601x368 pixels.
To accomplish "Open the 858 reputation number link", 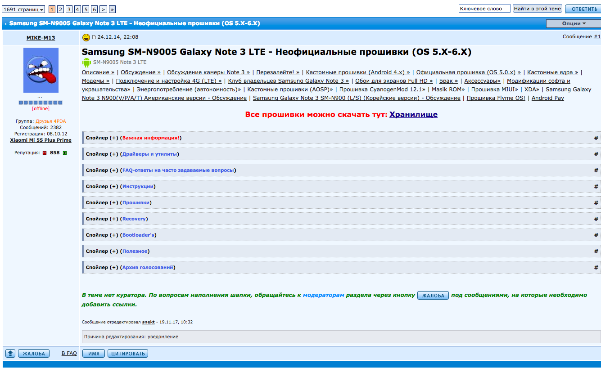I will pyautogui.click(x=55, y=153).
